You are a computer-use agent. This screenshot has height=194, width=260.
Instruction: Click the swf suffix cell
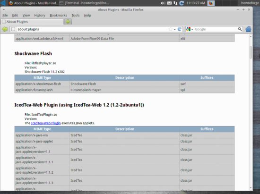pos(207,84)
